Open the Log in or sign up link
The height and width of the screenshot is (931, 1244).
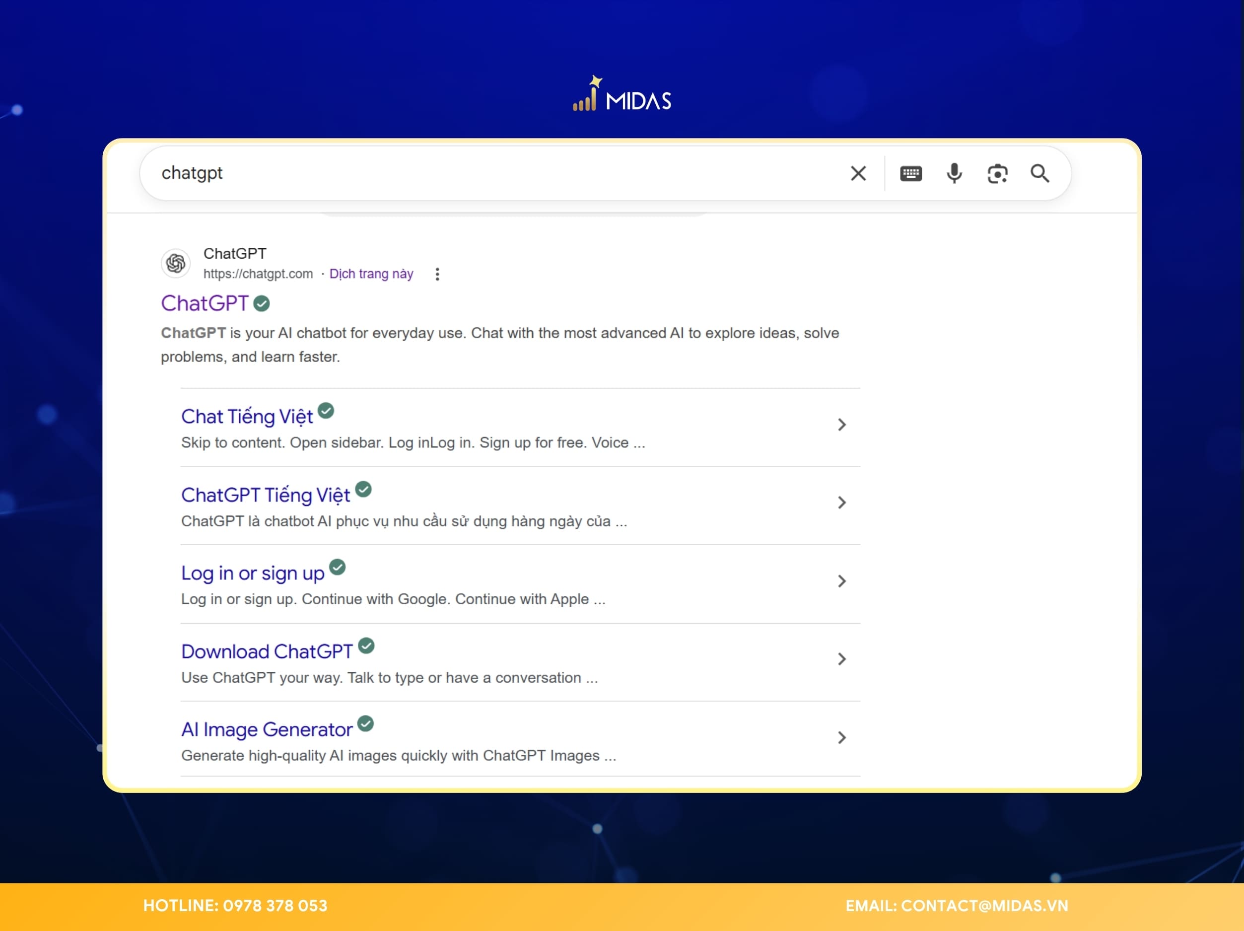point(253,573)
